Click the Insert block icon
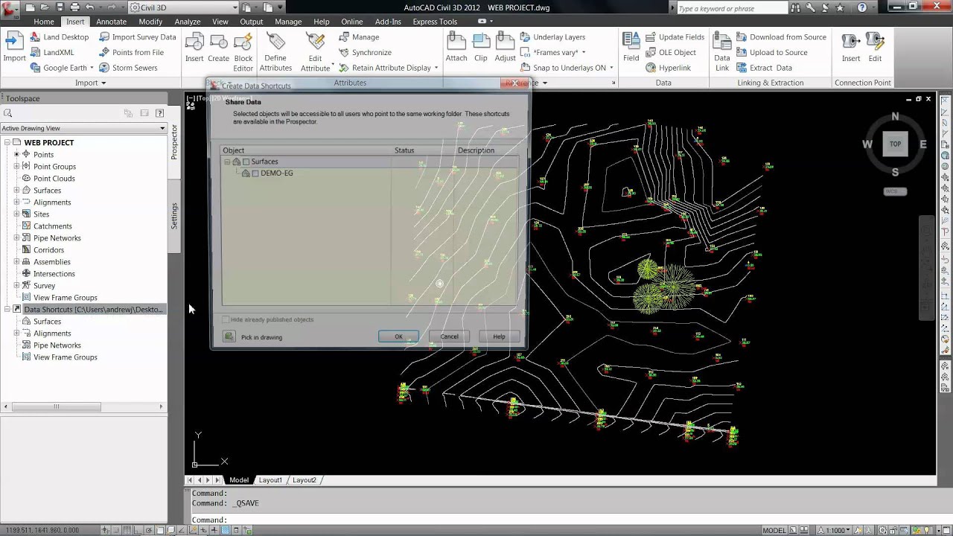Image resolution: width=953 pixels, height=536 pixels. click(194, 48)
